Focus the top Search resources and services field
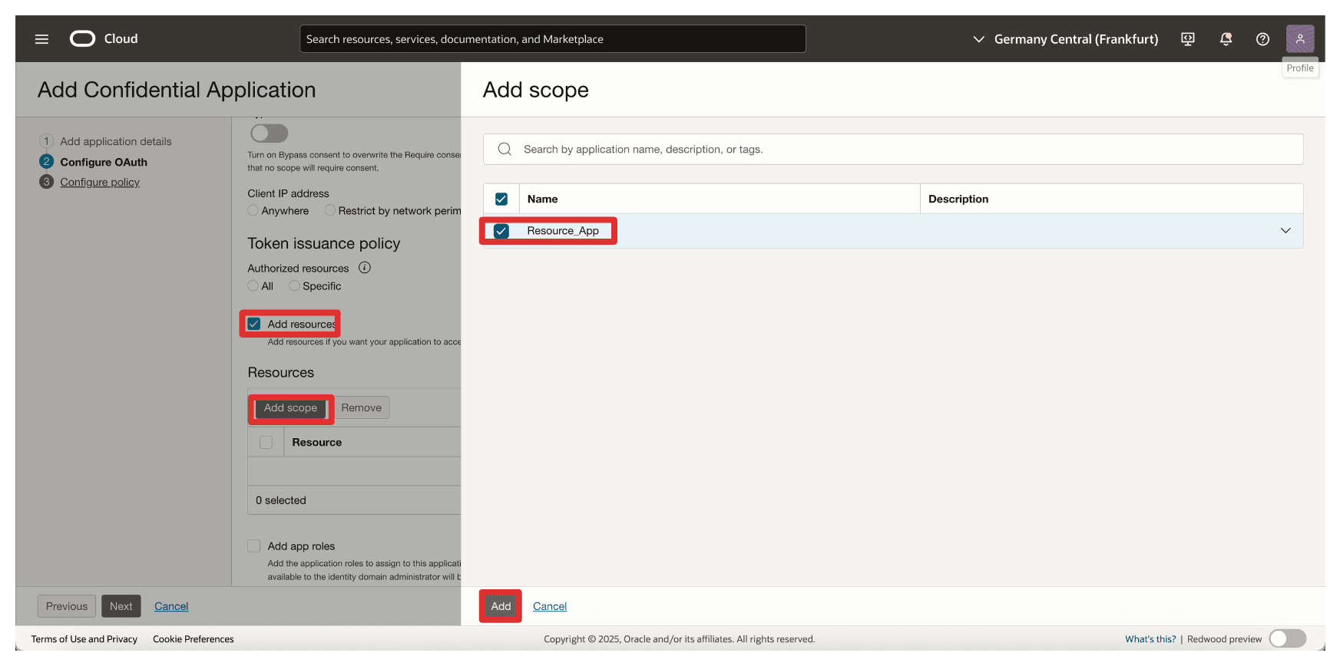The height and width of the screenshot is (666, 1340). tap(553, 39)
